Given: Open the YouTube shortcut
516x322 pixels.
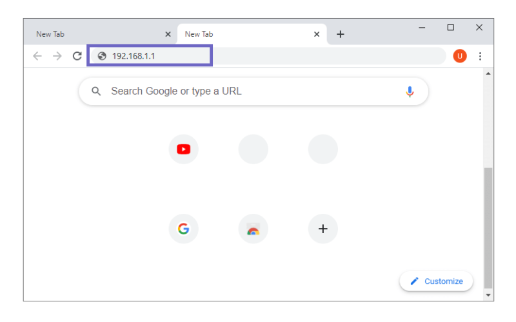Looking at the screenshot, I should click(184, 149).
